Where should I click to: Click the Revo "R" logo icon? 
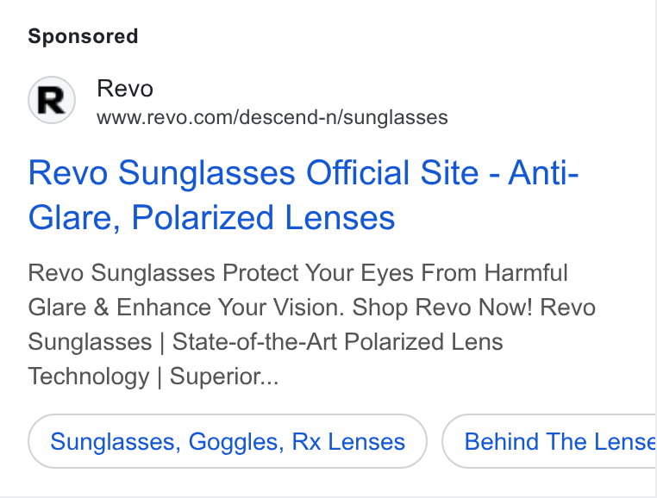pos(52,100)
